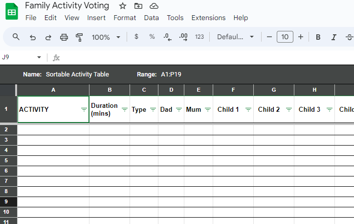Format cells as currency
354x224 pixels.
click(136, 37)
